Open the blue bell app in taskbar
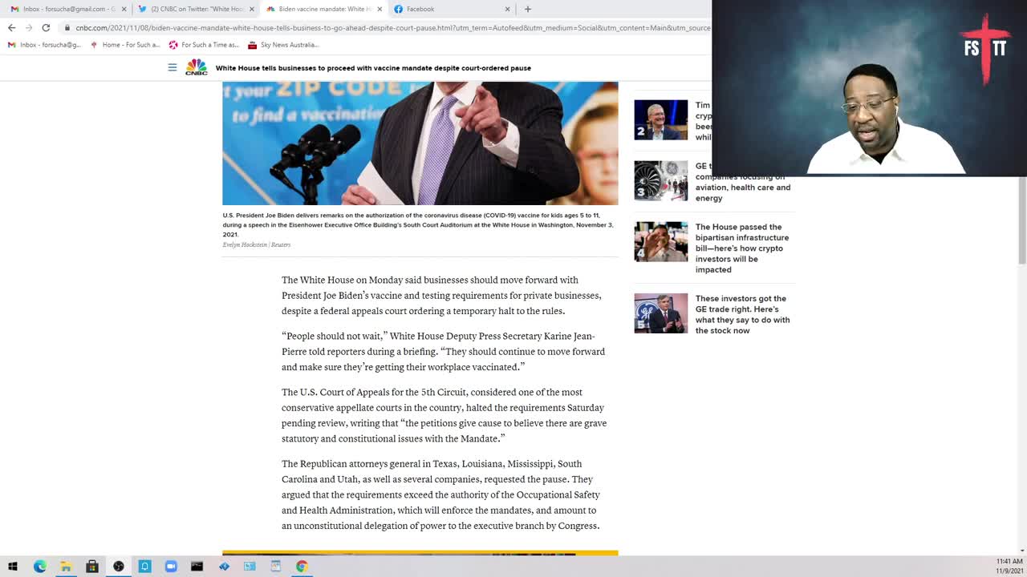 (x=144, y=567)
